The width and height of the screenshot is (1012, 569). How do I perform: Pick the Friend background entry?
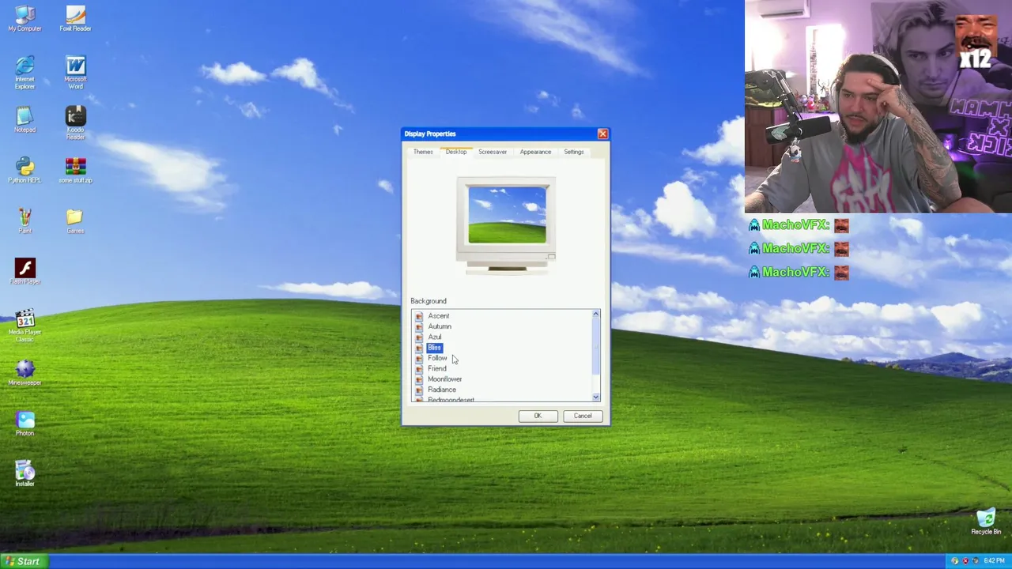point(436,368)
